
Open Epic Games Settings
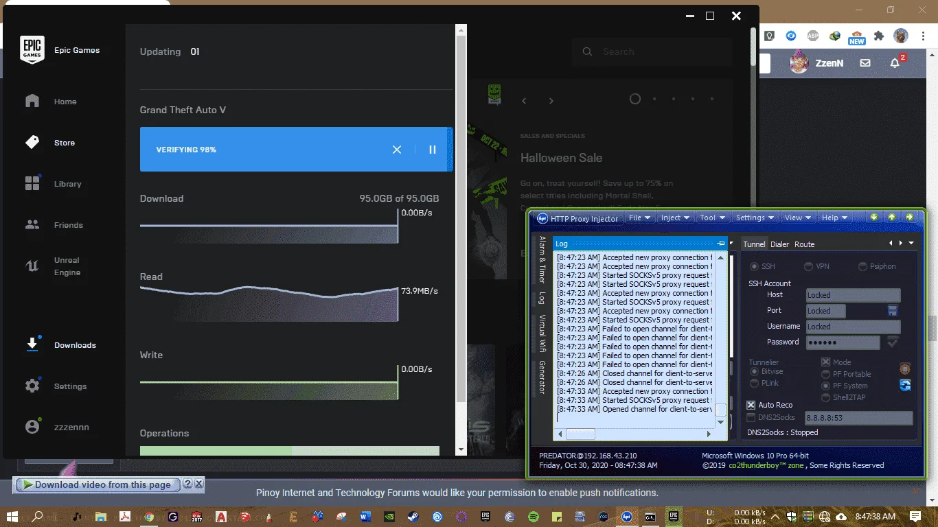[56, 386]
